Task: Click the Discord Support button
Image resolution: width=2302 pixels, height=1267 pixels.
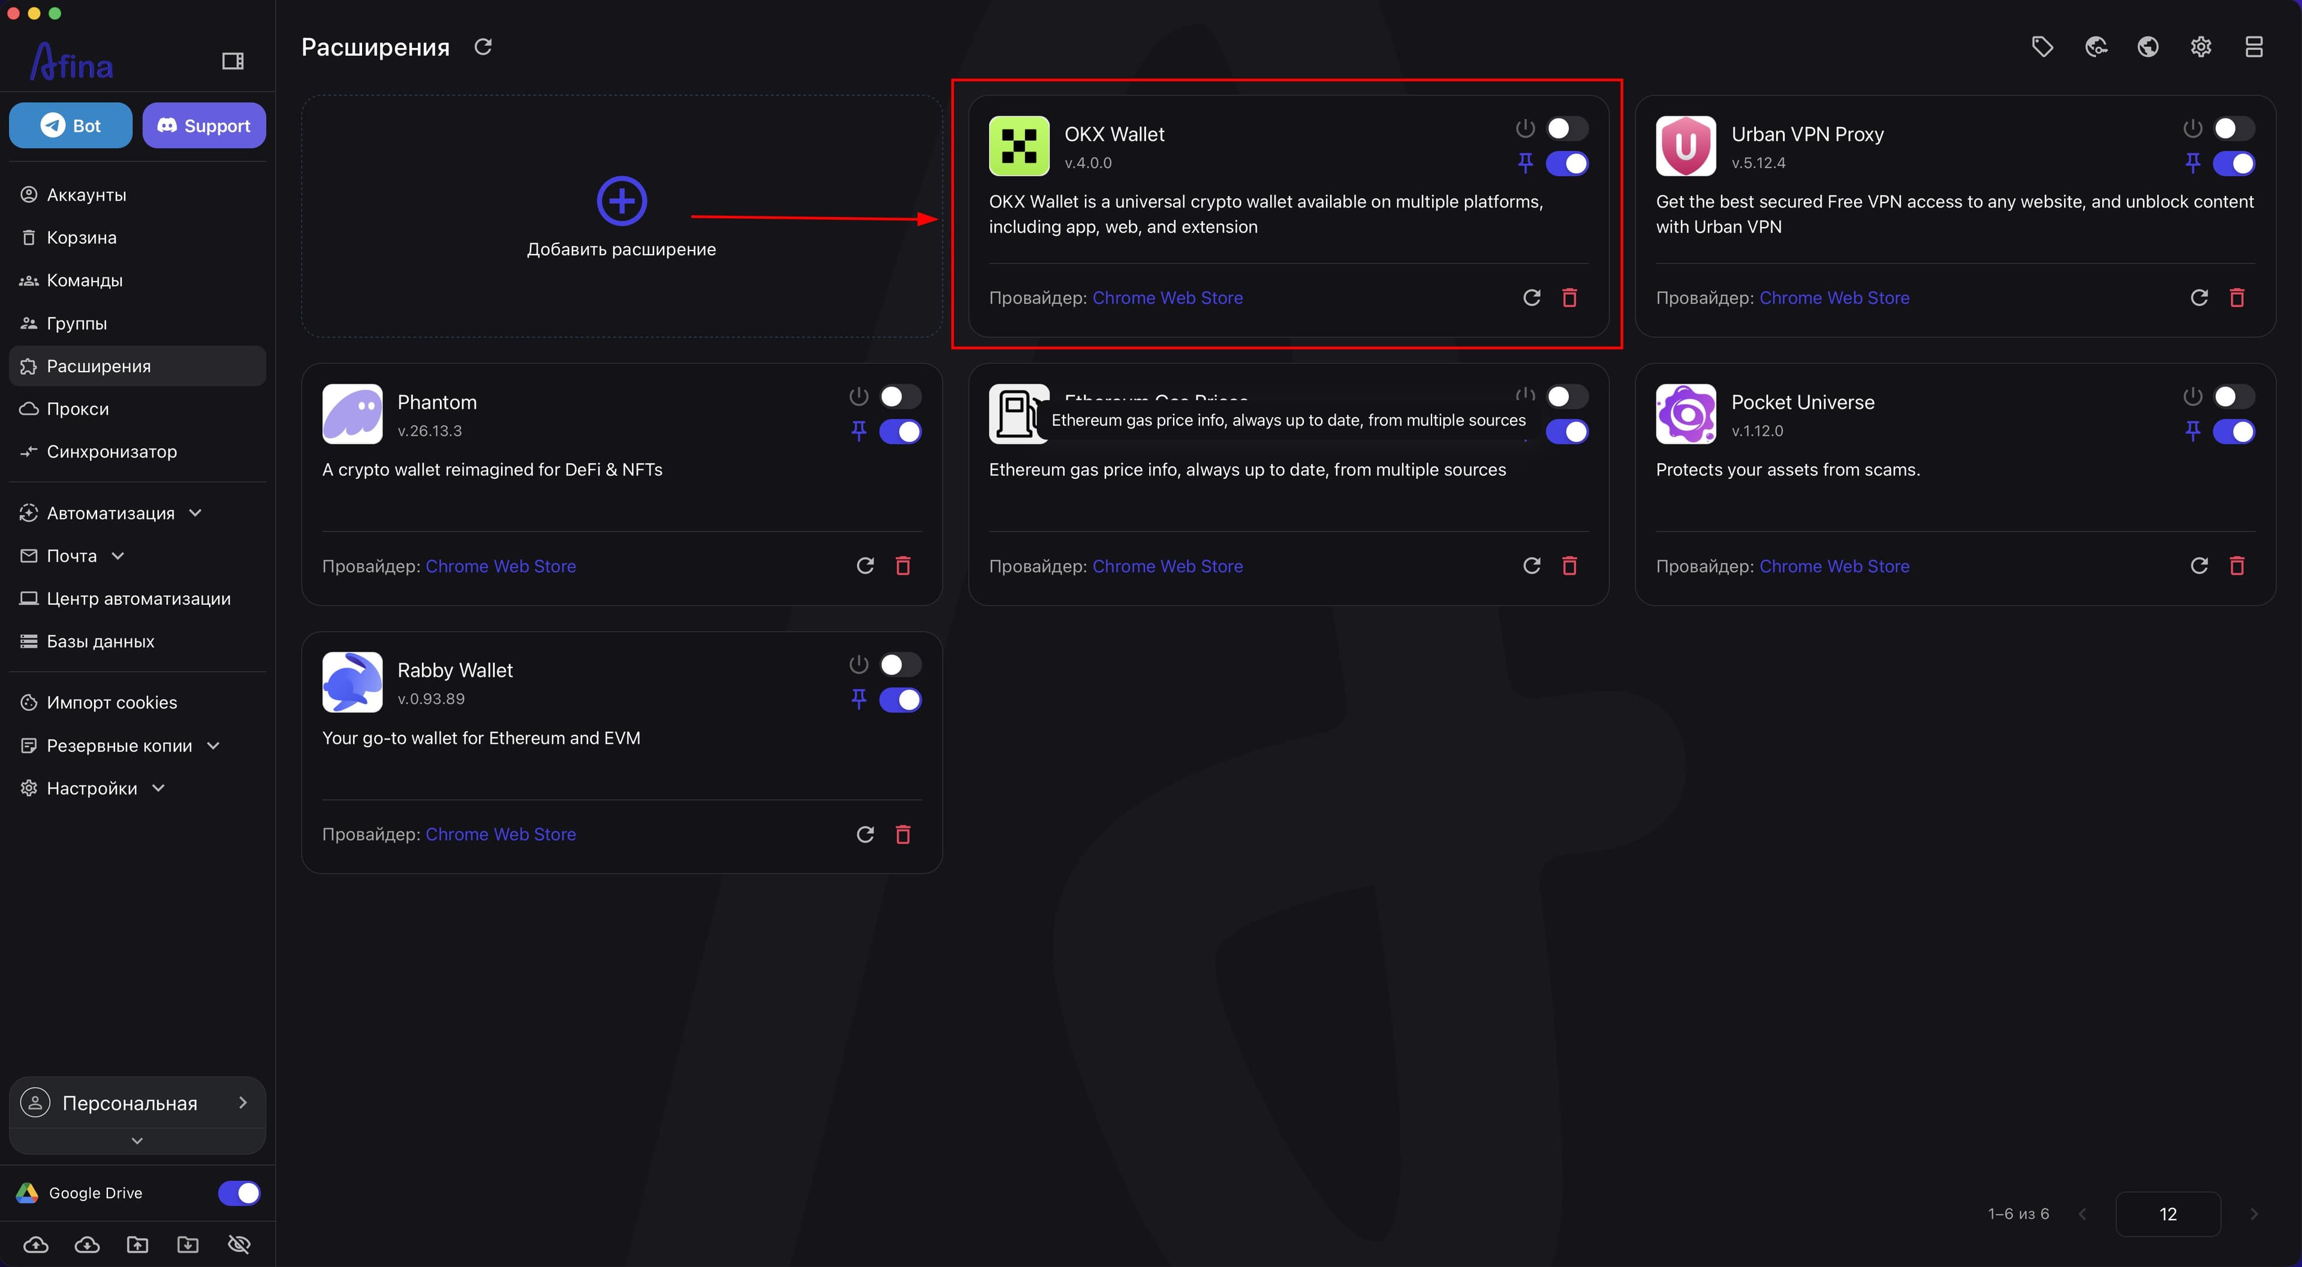Action: pyautogui.click(x=204, y=125)
